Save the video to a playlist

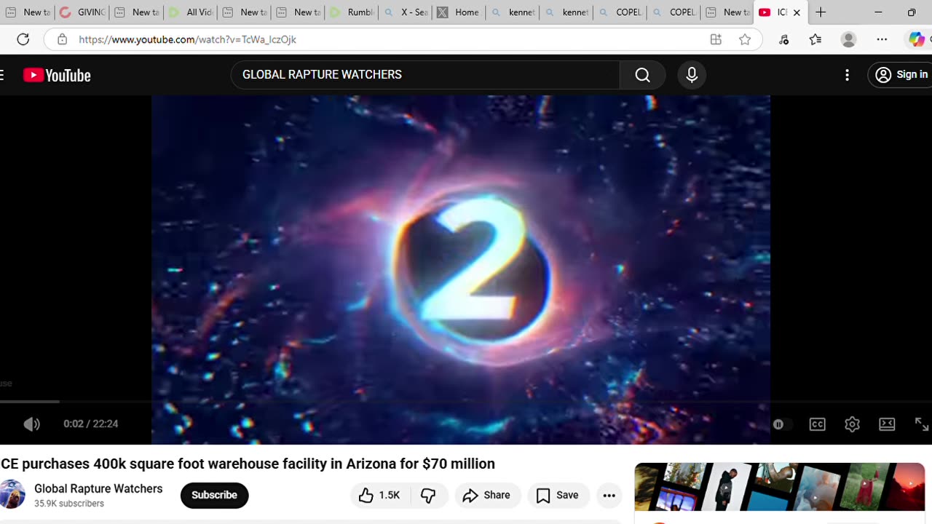click(x=558, y=495)
